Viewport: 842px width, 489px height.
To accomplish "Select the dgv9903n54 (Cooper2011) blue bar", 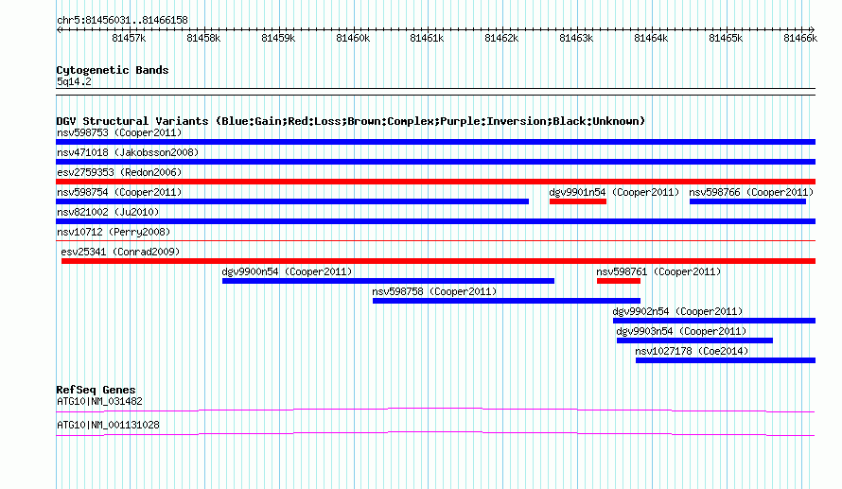I will pos(694,341).
